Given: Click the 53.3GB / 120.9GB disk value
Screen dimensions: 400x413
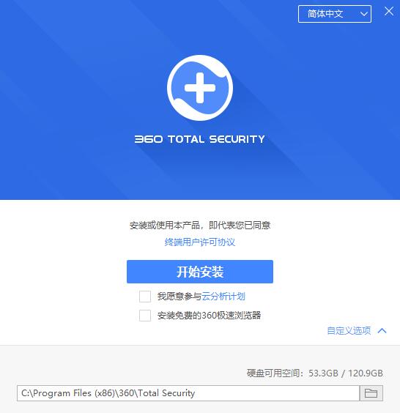Looking at the screenshot, I should pyautogui.click(x=346, y=373).
